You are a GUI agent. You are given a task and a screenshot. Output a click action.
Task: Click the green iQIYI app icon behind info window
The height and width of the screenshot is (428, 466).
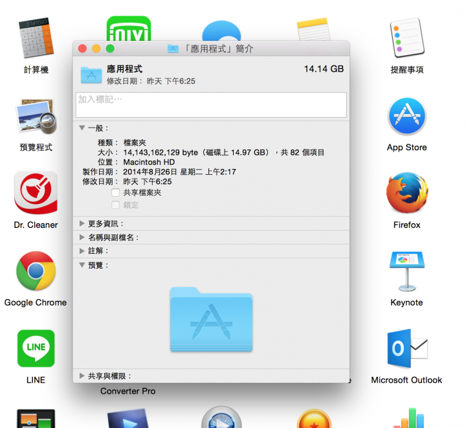(129, 28)
